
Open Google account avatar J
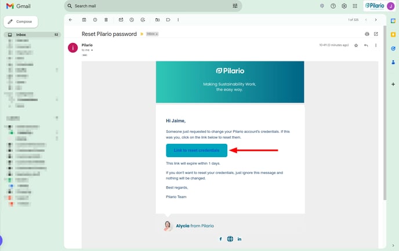[391, 6]
